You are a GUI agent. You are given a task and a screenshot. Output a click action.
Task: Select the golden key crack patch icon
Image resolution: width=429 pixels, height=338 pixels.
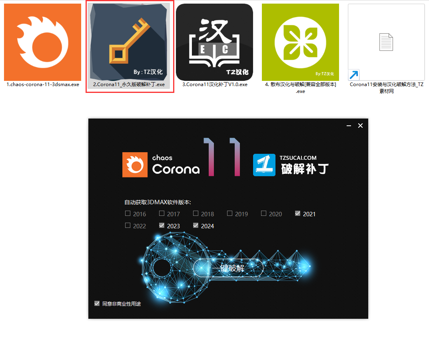(129, 42)
